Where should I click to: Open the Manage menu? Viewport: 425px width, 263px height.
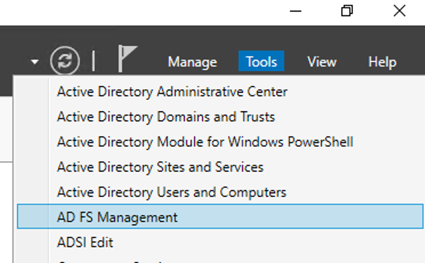pyautogui.click(x=192, y=62)
